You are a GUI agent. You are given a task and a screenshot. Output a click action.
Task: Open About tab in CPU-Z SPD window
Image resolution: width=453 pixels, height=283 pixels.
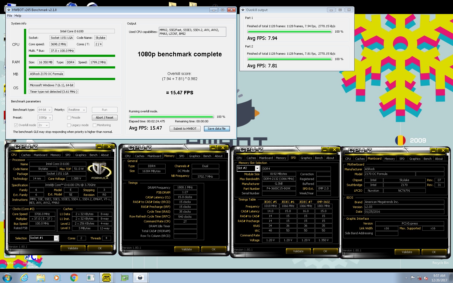[x=330, y=158]
